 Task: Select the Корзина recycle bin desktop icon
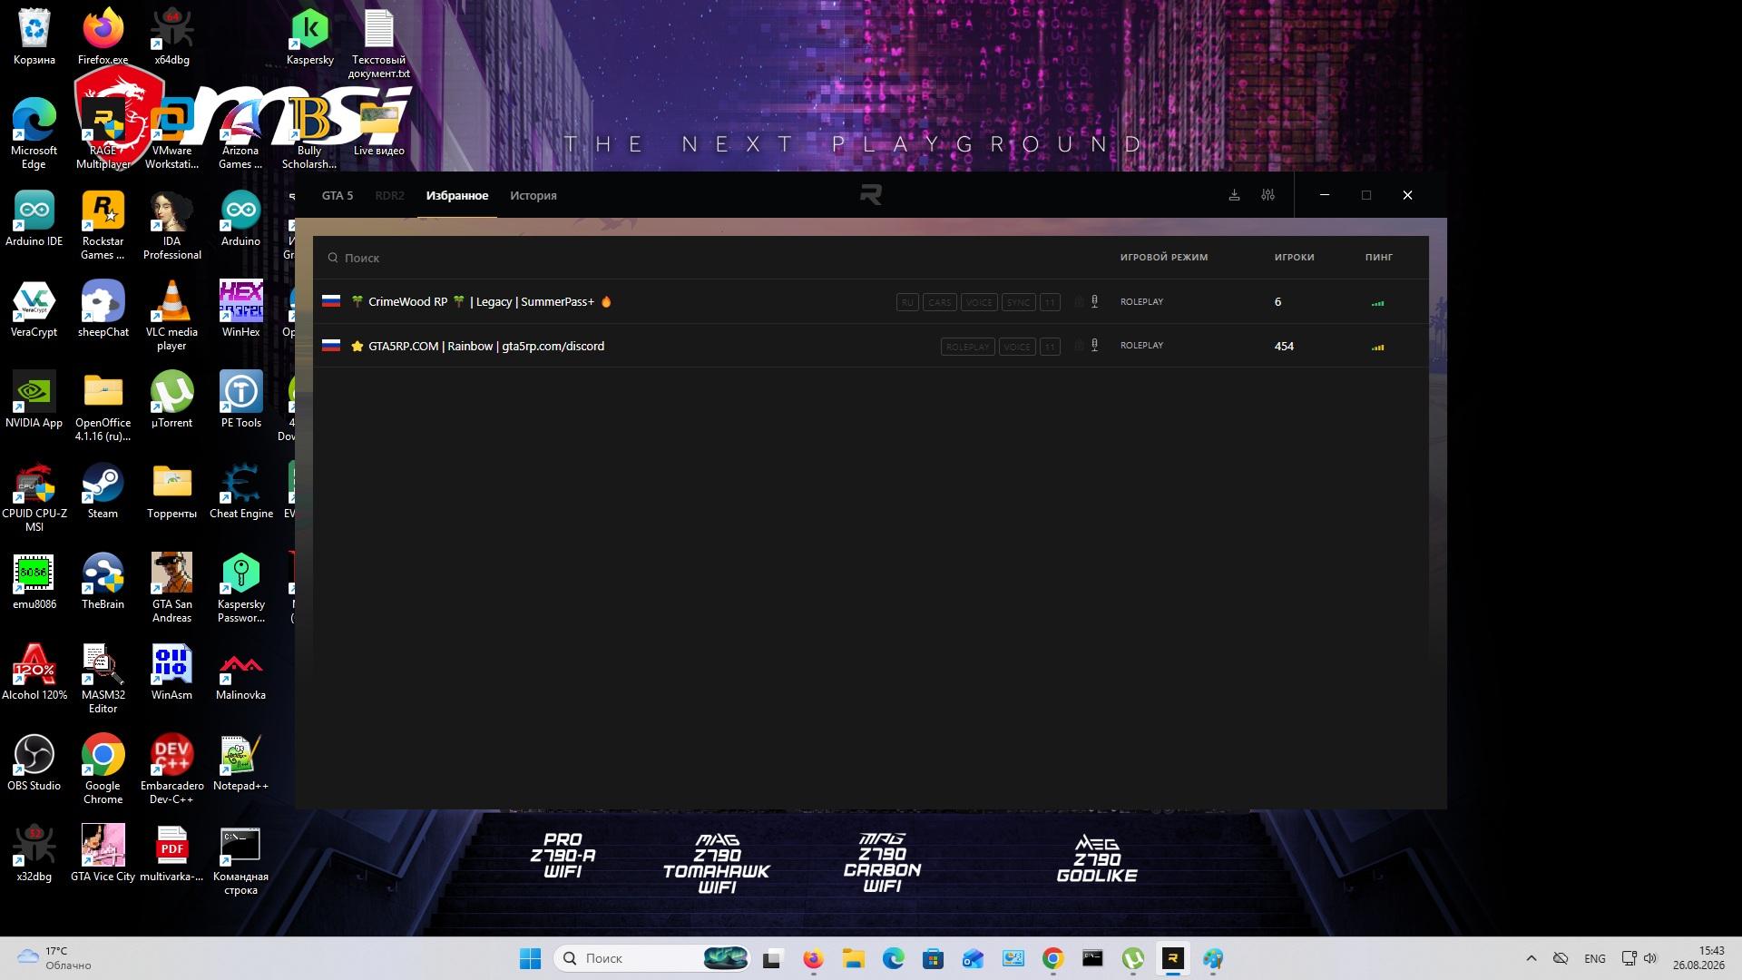pyautogui.click(x=34, y=38)
